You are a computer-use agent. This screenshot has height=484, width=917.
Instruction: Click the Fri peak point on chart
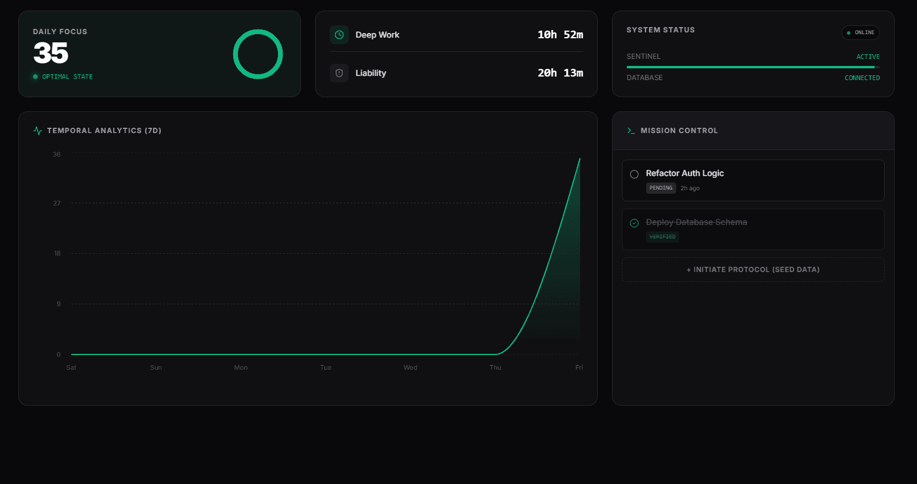[580, 158]
